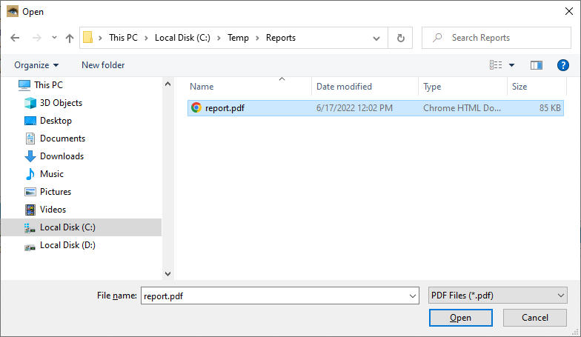Select Local Disk (D:) drive
Viewport: 581px width, 337px height.
click(x=67, y=245)
